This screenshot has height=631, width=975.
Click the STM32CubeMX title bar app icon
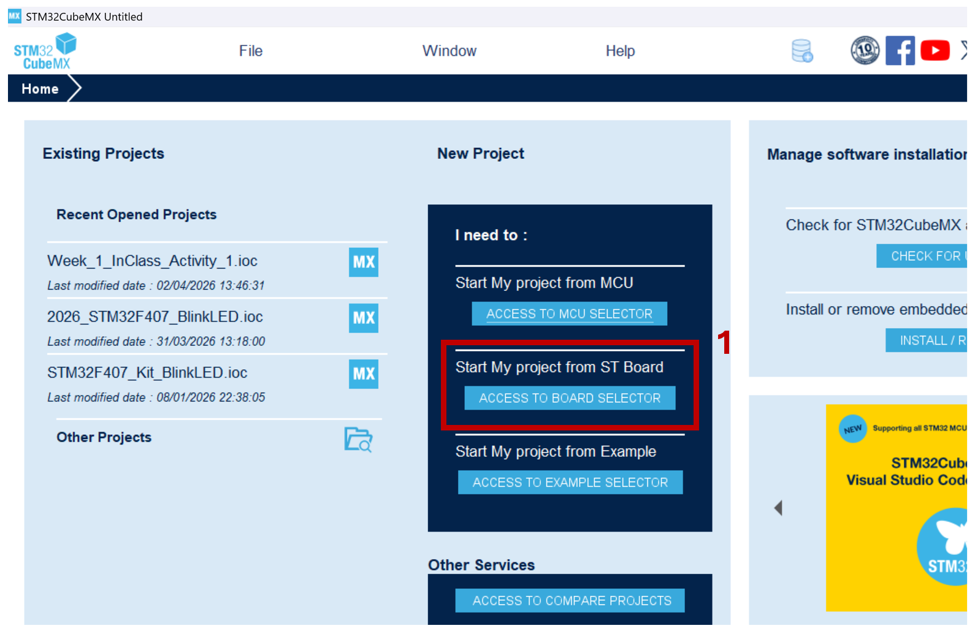point(15,16)
